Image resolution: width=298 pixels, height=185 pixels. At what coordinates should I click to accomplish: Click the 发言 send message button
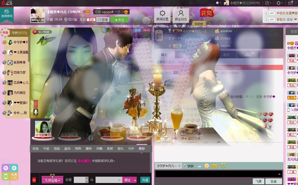click(273, 181)
